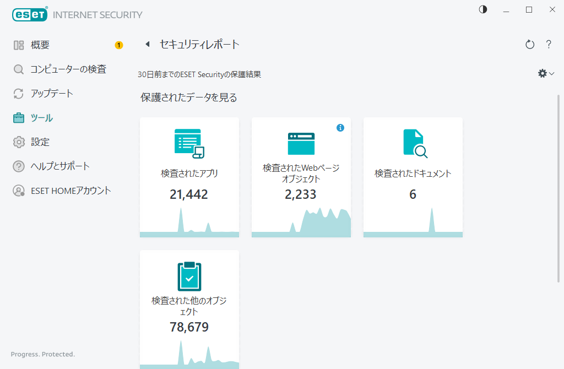Click the chart in the 検査されたアプリ card

(x=189, y=222)
